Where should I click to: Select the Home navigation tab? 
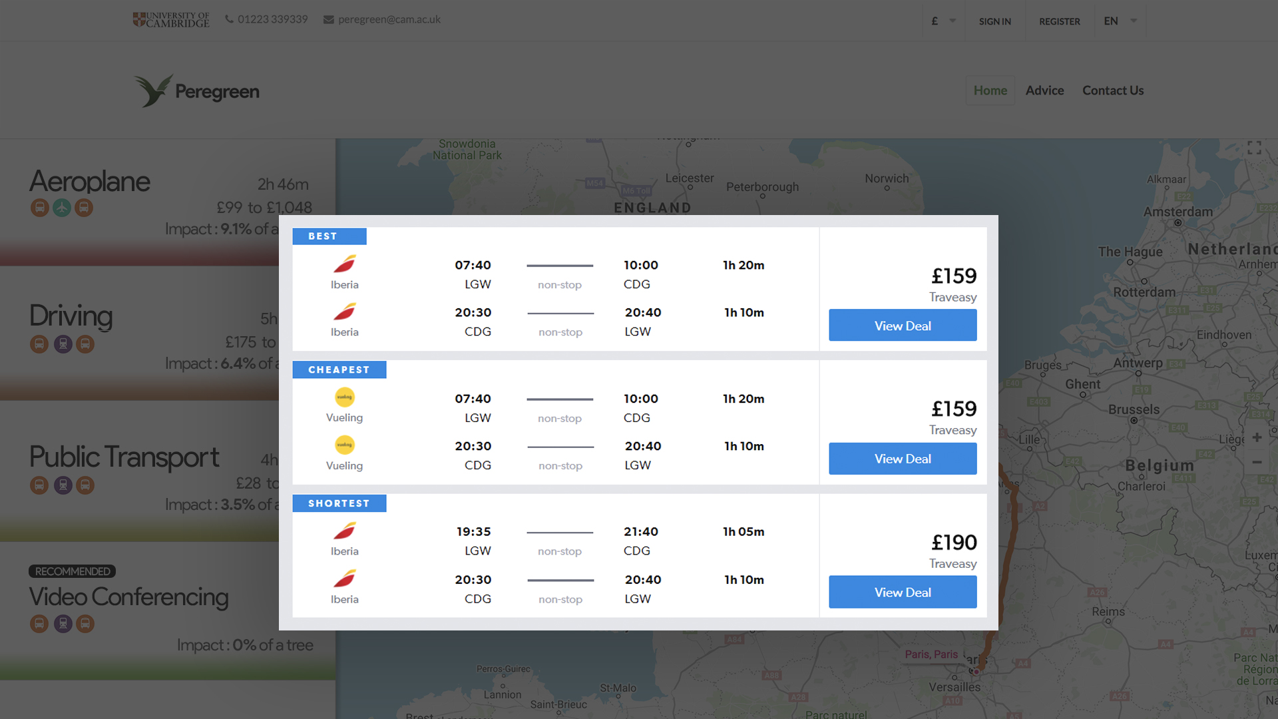pyautogui.click(x=990, y=91)
